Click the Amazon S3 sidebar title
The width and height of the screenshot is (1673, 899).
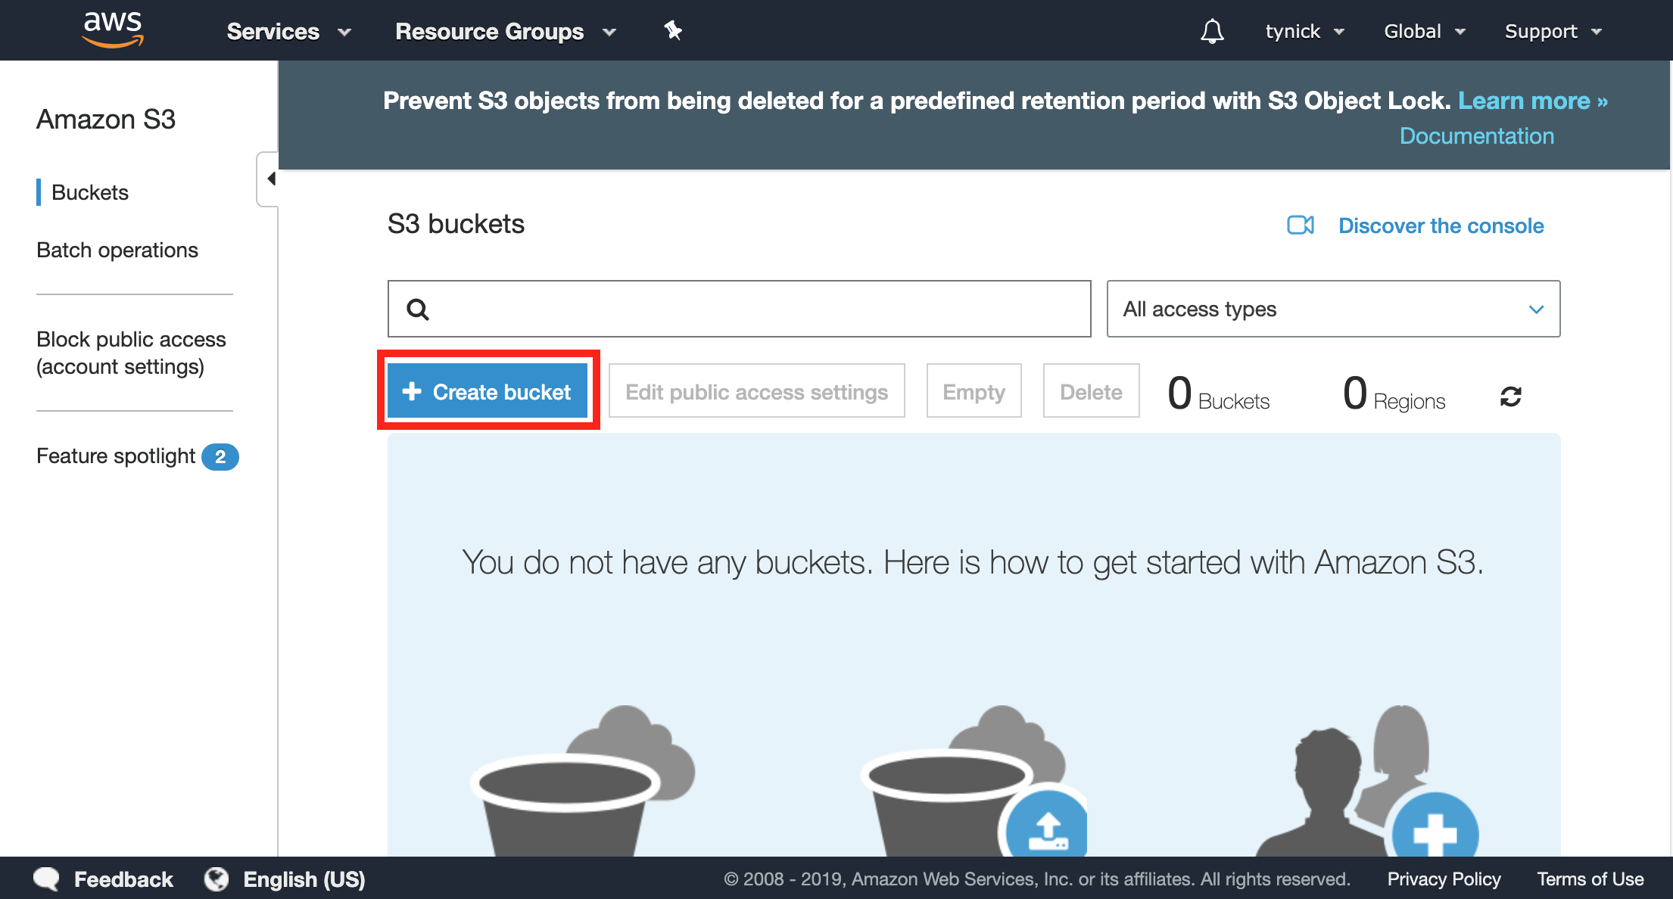106,119
